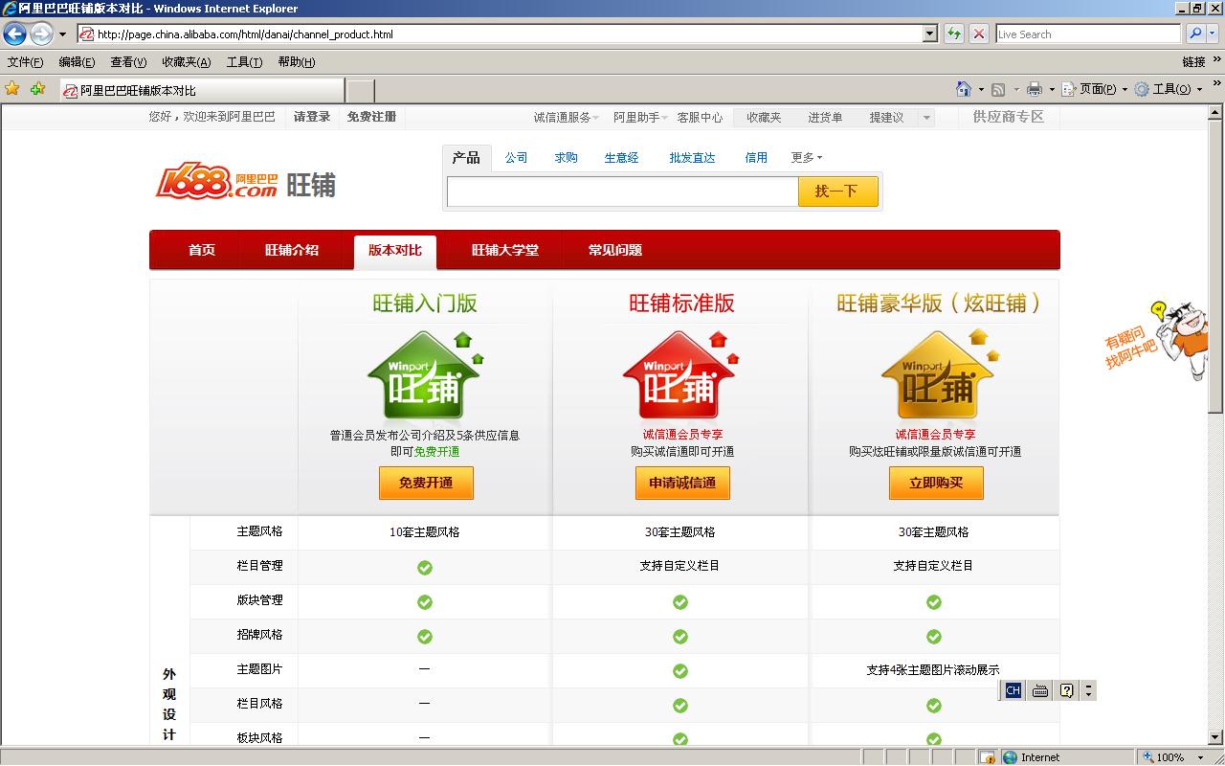1225x766 pixels.
Task: Click the browser Forward arrow button
Action: (x=41, y=34)
